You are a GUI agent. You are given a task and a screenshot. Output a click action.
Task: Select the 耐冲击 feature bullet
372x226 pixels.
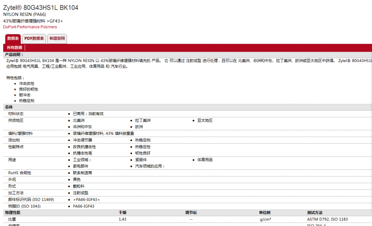click(25, 95)
